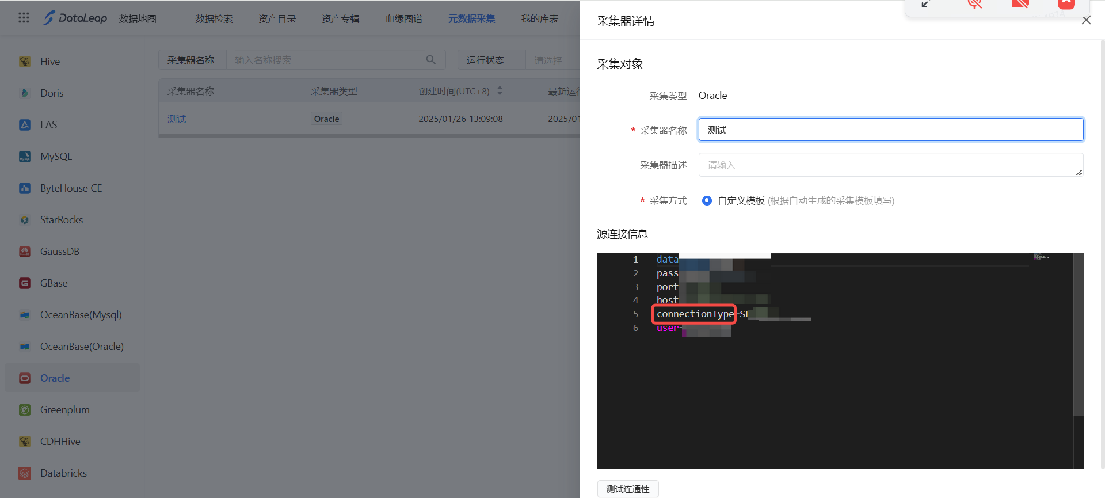Click the Doris source icon
1105x498 pixels.
point(25,93)
